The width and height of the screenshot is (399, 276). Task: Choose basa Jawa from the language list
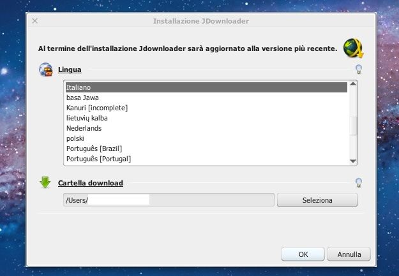pyautogui.click(x=206, y=98)
